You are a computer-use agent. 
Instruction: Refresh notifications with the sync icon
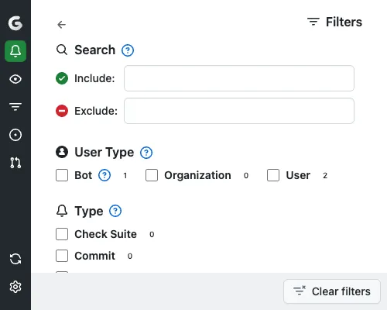[15, 259]
